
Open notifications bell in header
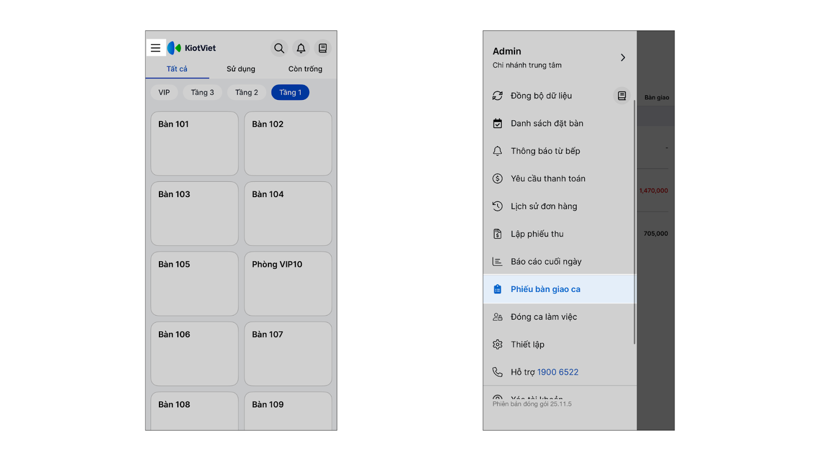tap(301, 48)
